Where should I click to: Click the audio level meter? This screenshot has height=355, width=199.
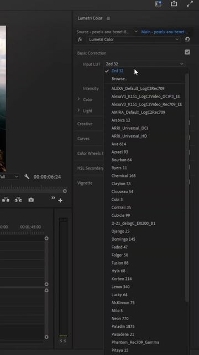(63, 277)
